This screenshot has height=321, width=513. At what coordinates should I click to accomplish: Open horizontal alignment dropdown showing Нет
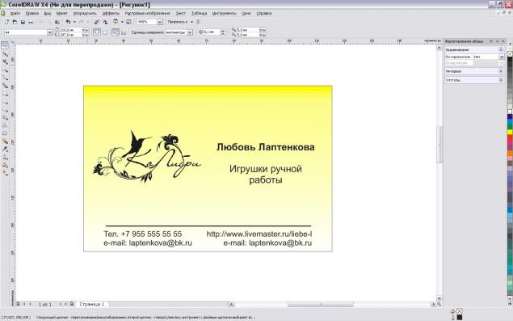(x=501, y=57)
